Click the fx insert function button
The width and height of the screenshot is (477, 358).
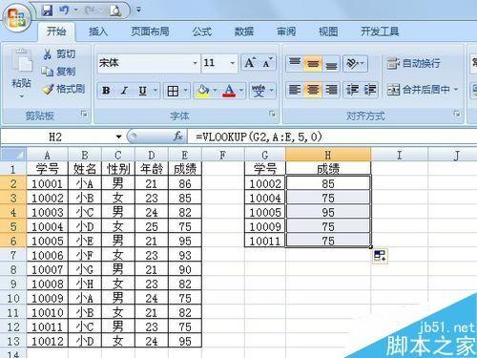[178, 137]
